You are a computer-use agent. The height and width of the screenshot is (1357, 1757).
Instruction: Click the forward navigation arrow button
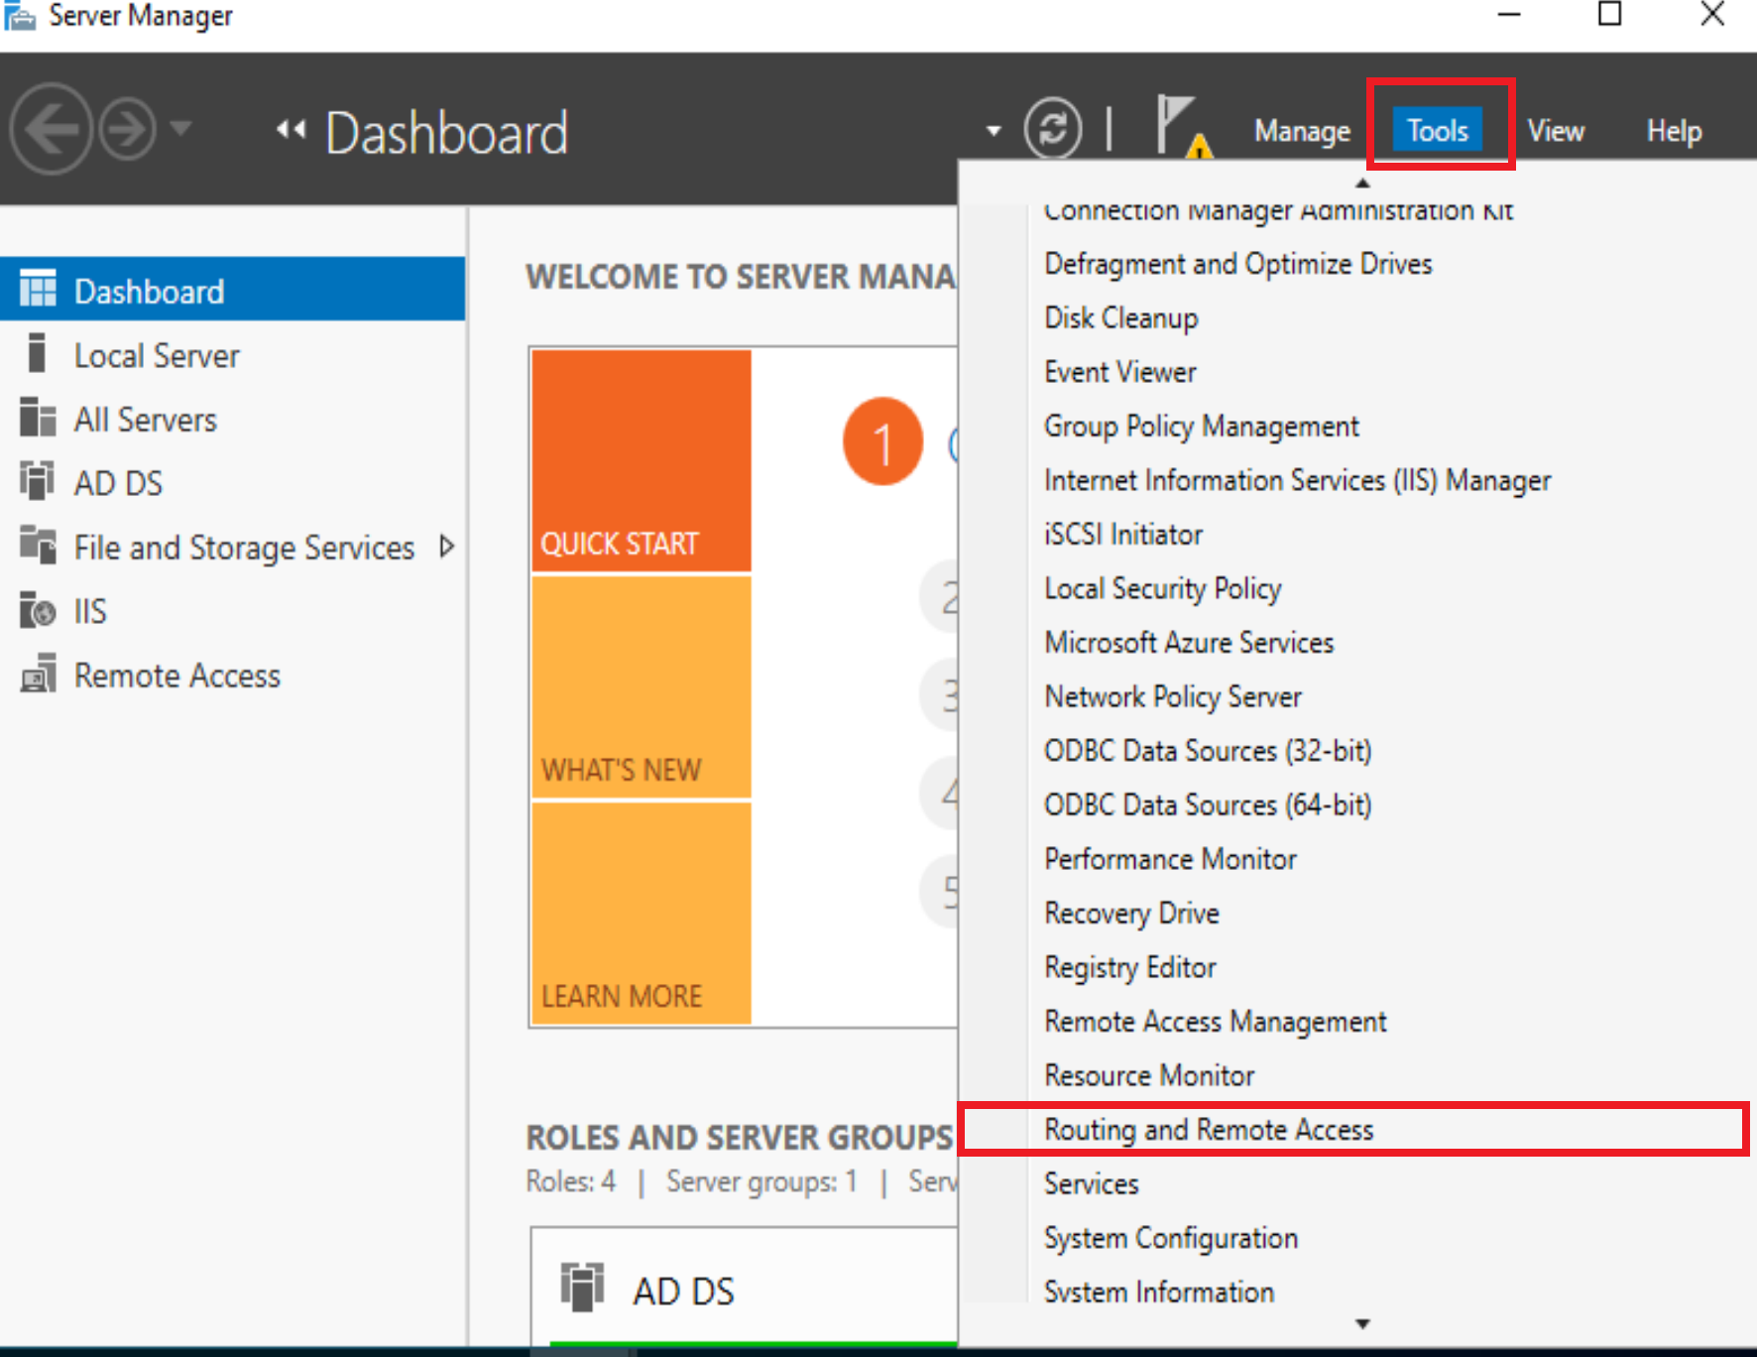click(127, 129)
